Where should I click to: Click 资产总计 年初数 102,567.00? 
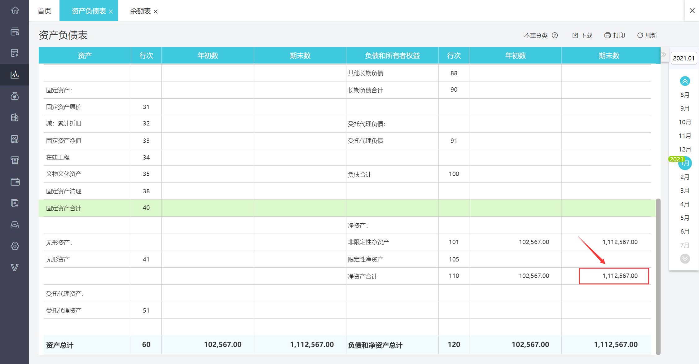[222, 344]
